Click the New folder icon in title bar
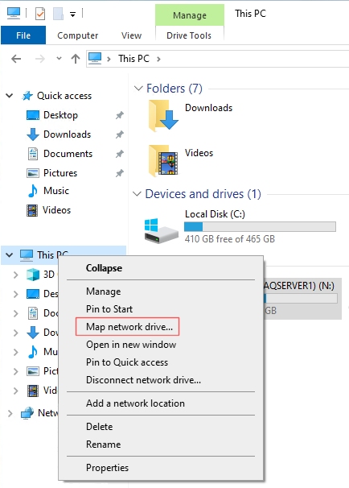The image size is (349, 488). pyautogui.click(x=58, y=14)
